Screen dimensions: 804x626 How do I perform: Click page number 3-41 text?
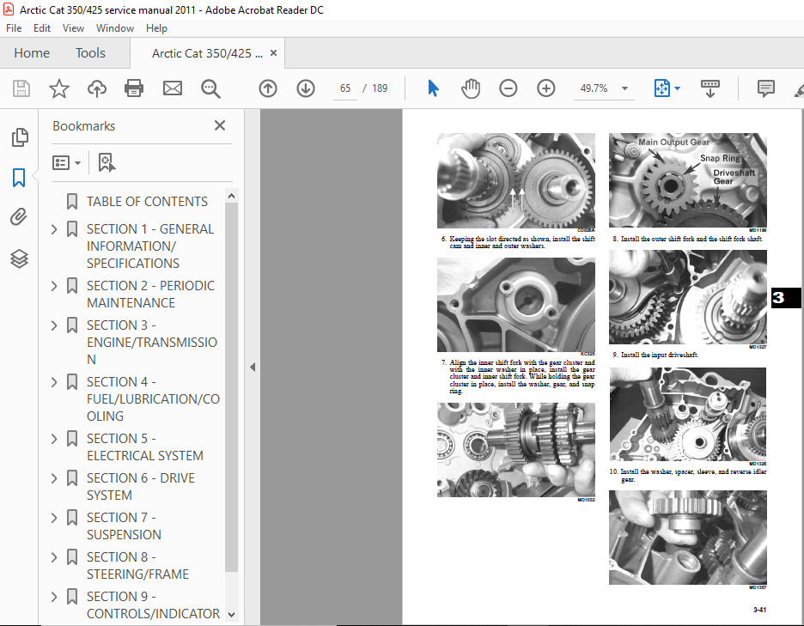759,610
